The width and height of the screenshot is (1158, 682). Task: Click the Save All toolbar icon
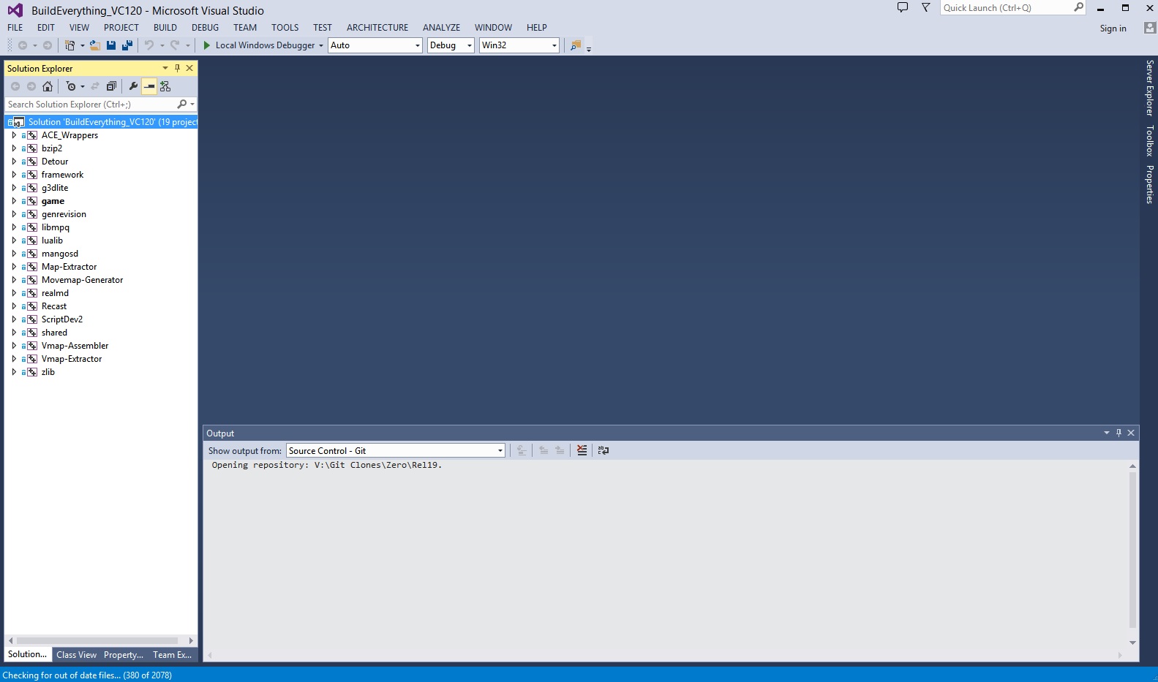pyautogui.click(x=127, y=45)
